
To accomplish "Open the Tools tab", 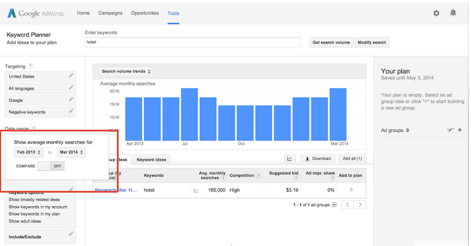I will point(173,13).
